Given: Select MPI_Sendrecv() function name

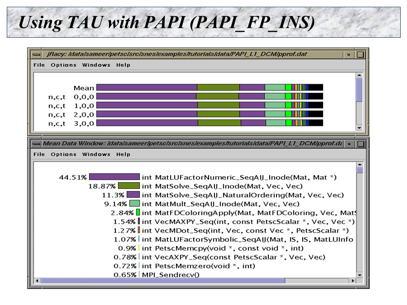Looking at the screenshot, I should click(x=170, y=274).
